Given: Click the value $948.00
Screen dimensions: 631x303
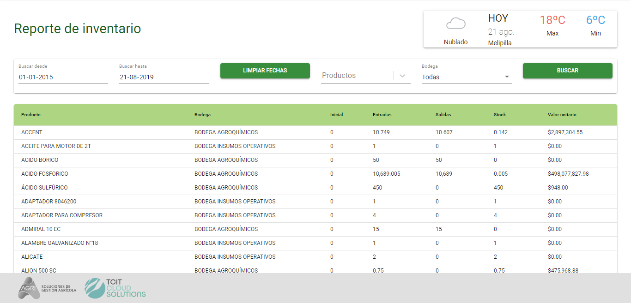Looking at the screenshot, I should 558,188.
